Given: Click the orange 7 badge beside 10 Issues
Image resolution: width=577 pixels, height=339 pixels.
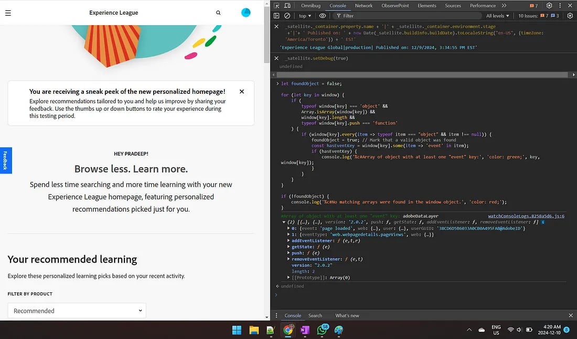Looking at the screenshot, I should tap(544, 16).
